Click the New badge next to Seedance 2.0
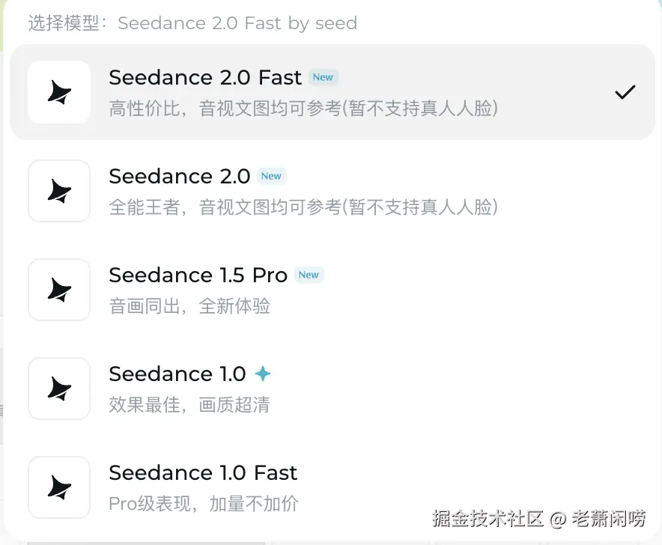This screenshot has width=662, height=545. pos(271,176)
